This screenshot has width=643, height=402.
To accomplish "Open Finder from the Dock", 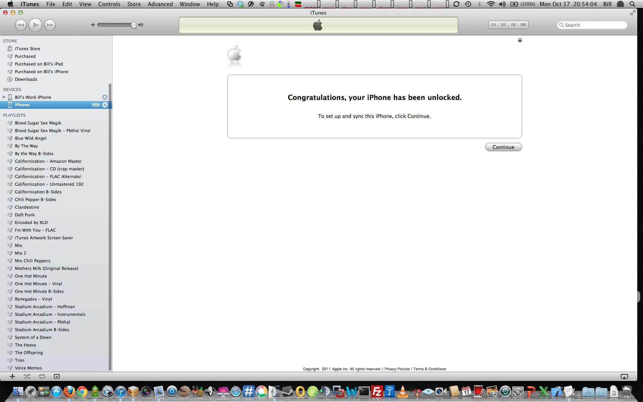I will pos(18,391).
